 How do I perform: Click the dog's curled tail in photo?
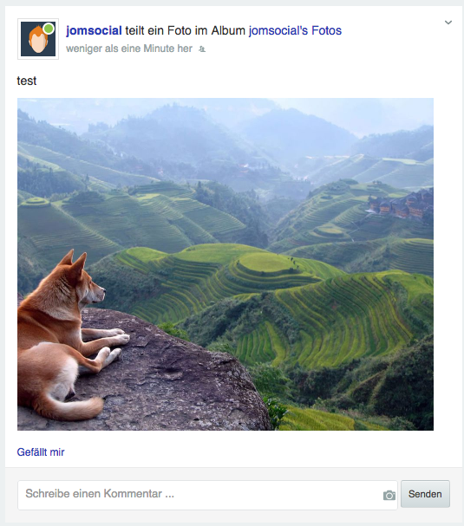click(x=75, y=407)
